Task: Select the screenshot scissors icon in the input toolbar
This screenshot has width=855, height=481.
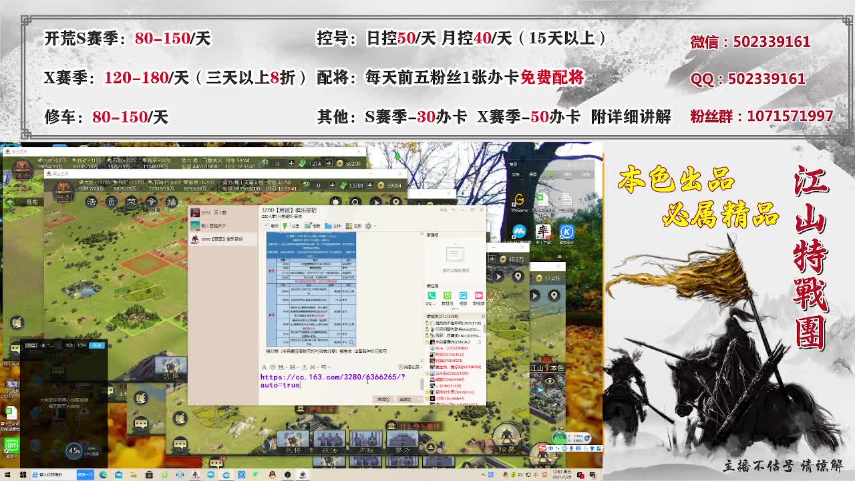Action: 312,367
